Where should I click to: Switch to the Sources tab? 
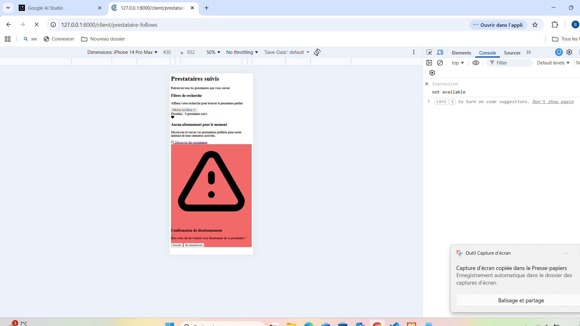pyautogui.click(x=512, y=53)
